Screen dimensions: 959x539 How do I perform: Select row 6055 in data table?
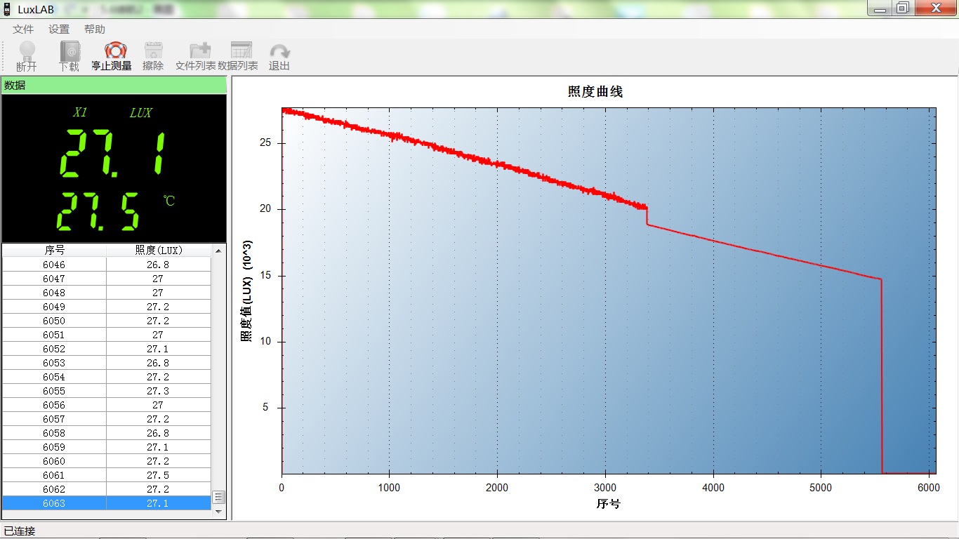(x=107, y=391)
